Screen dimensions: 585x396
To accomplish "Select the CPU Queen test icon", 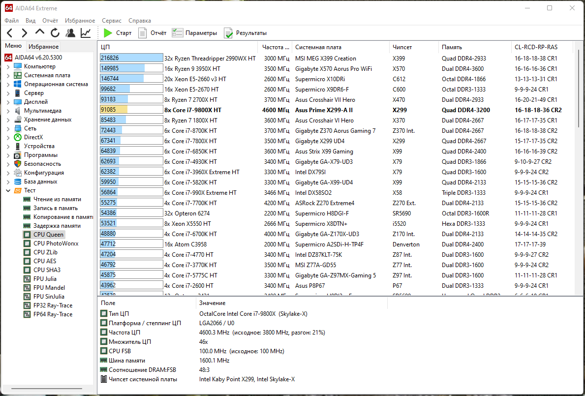I will click(27, 235).
